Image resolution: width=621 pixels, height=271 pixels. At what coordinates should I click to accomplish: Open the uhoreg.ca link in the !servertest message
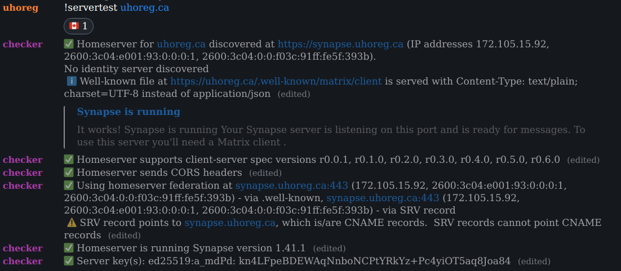[144, 8]
